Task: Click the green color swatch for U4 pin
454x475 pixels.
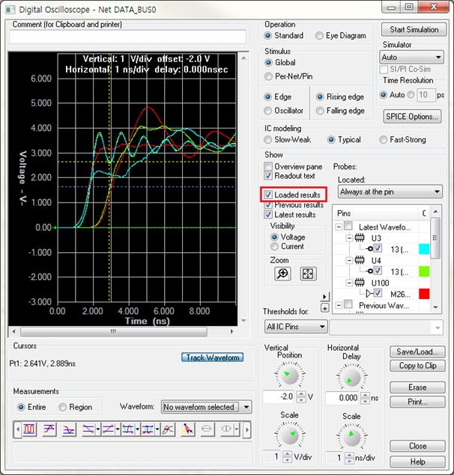Action: point(424,271)
